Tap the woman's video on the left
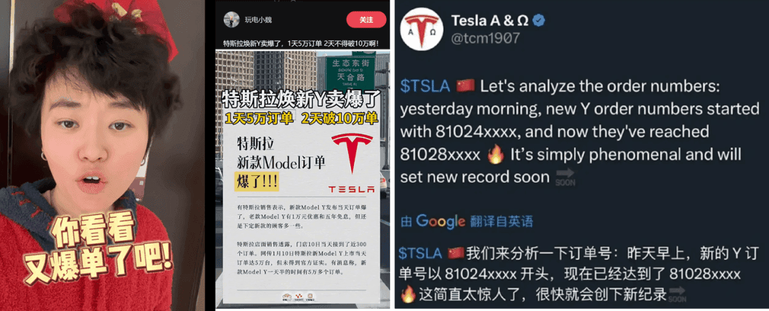Image resolution: width=769 pixels, height=311 pixels. pyautogui.click(x=103, y=155)
